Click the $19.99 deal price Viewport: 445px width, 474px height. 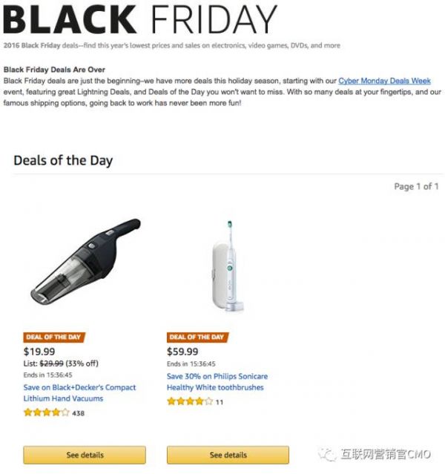[39, 352]
